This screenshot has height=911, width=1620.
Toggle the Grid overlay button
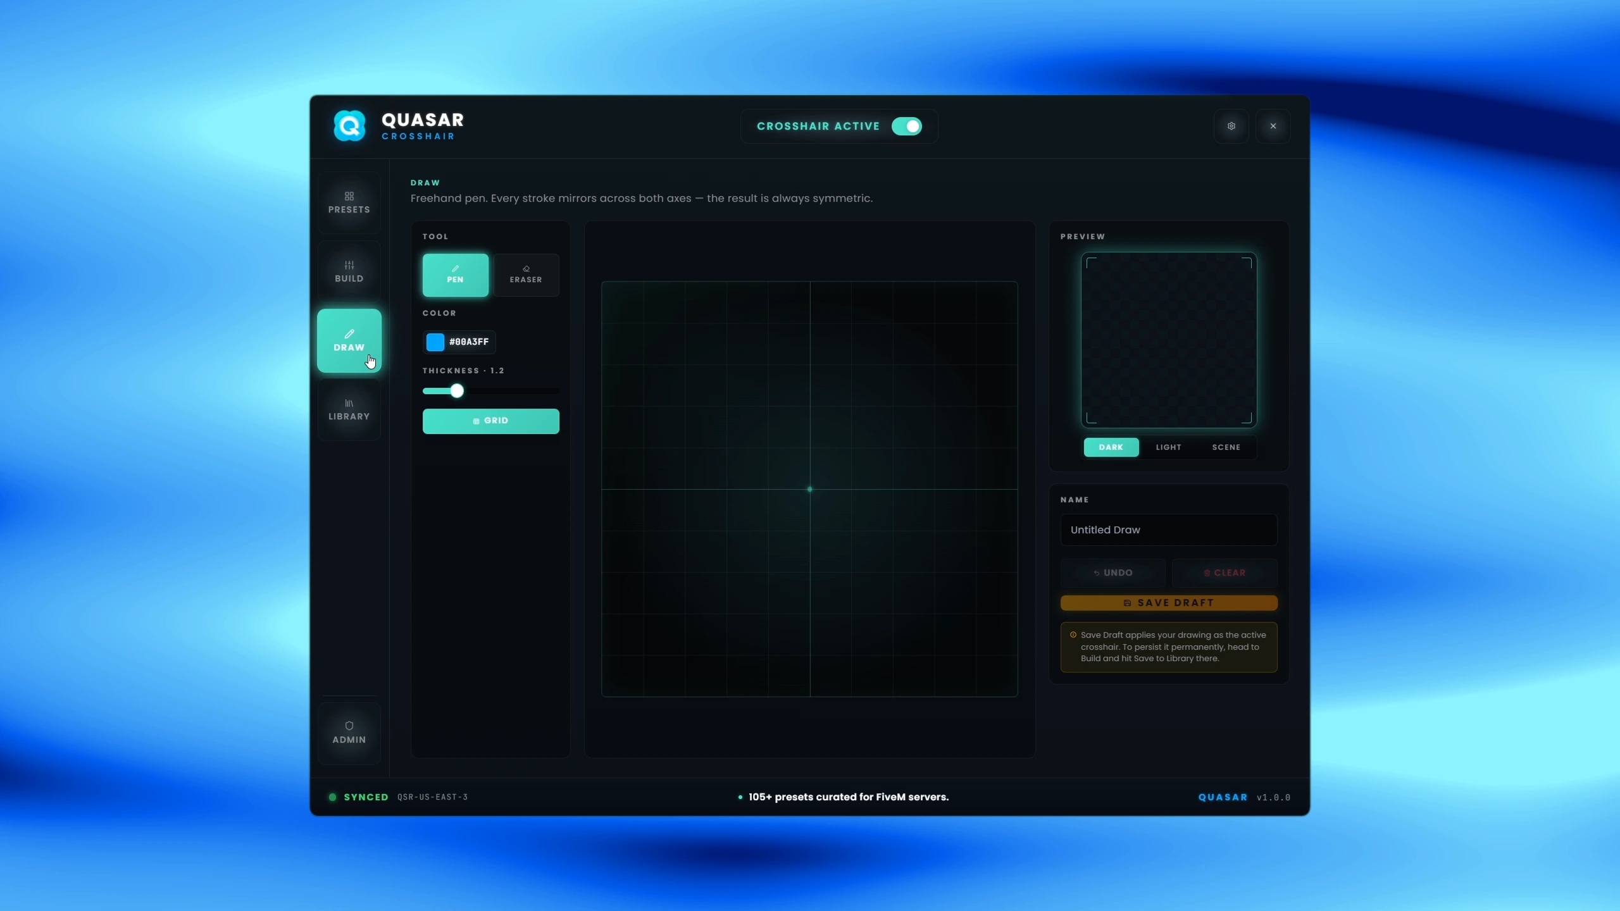point(491,421)
